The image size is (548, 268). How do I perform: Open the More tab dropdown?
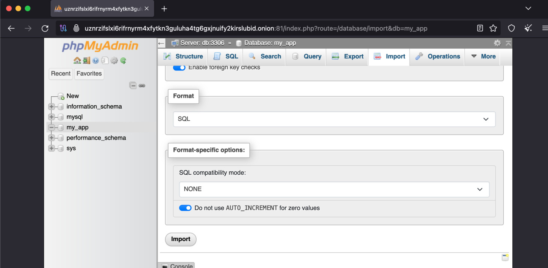pos(483,57)
